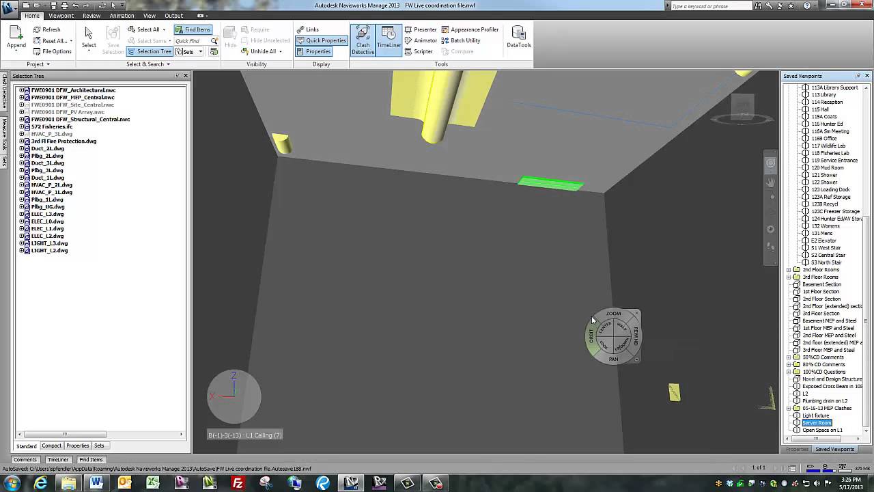Select HVAC_P_2L.dwg in Selection Tree
Viewport: 874px width, 492px height.
(x=51, y=185)
